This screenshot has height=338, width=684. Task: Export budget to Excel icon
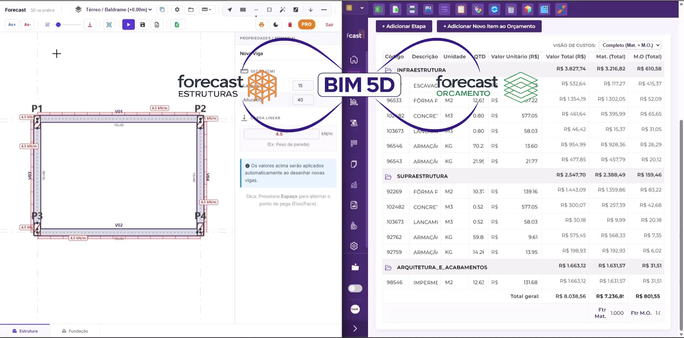pyautogui.click(x=379, y=10)
